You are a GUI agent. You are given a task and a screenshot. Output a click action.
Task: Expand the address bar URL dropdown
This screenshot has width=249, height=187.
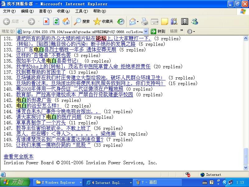(146, 31)
